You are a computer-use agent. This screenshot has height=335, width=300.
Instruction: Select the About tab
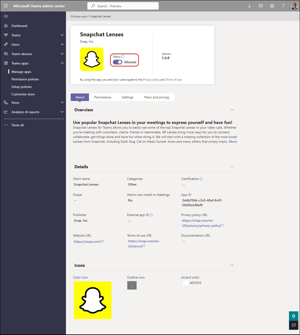click(80, 97)
